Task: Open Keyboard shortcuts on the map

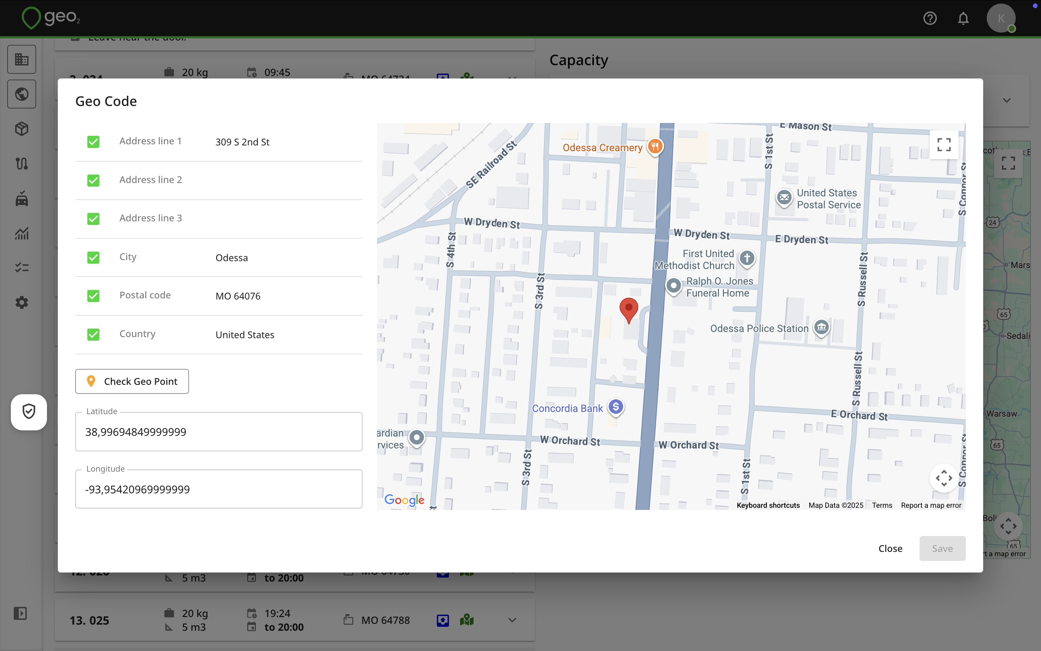Action: click(768, 506)
